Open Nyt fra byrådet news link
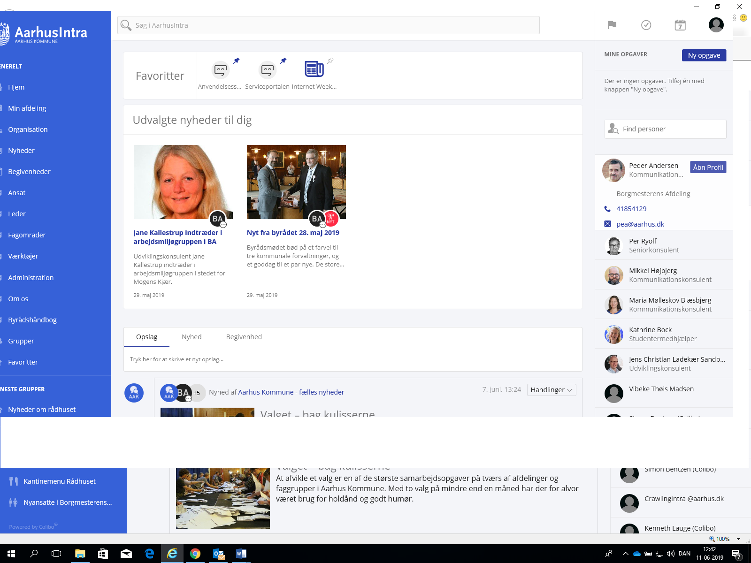This screenshot has width=751, height=563. coord(293,233)
